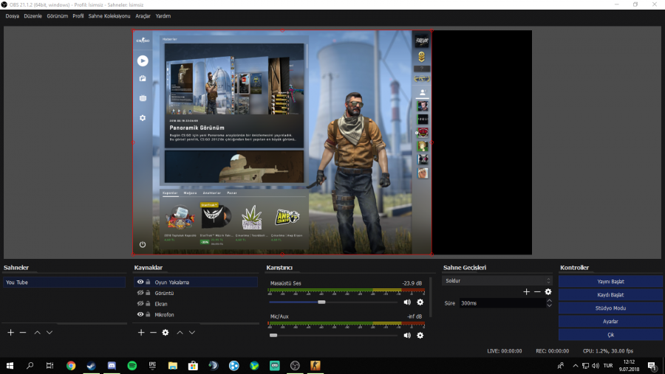Open Discord from the taskbar

click(x=112, y=366)
